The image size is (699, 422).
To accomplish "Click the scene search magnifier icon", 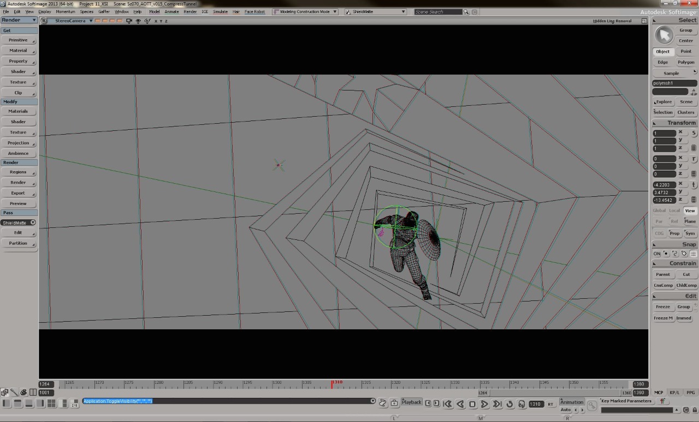I will pyautogui.click(x=466, y=11).
